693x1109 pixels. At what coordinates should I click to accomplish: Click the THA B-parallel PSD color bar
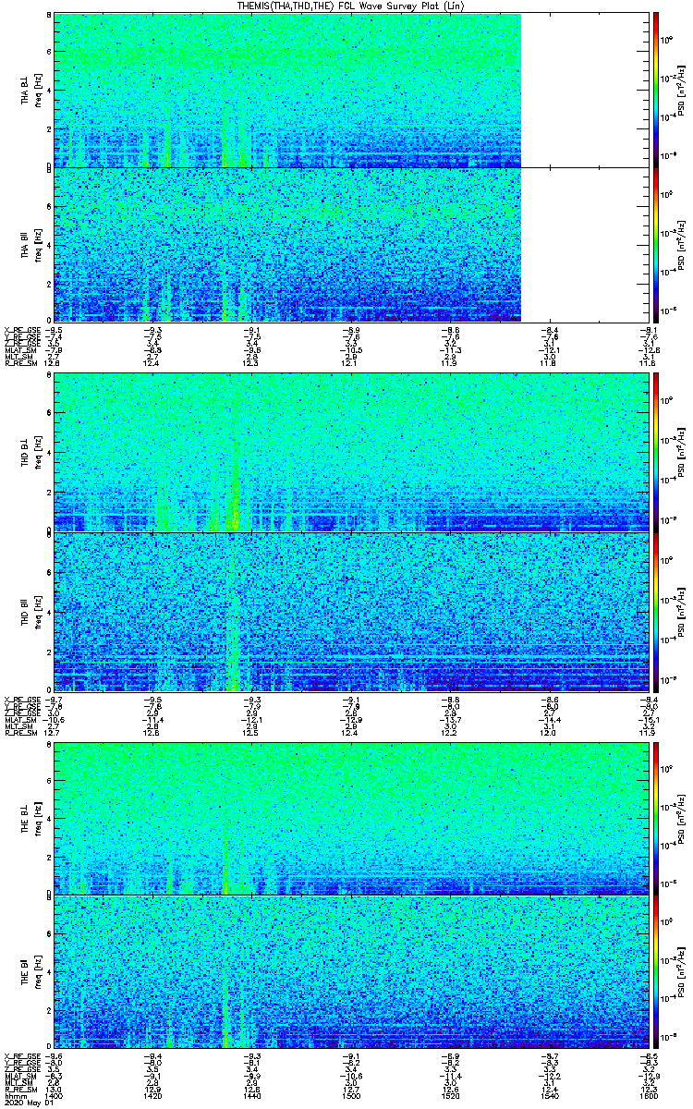[x=655, y=244]
